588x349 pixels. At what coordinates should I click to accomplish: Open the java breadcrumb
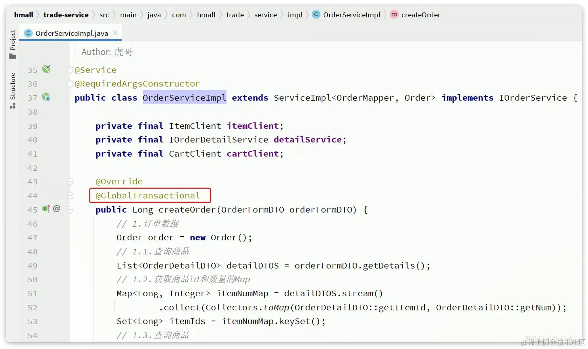tap(154, 15)
